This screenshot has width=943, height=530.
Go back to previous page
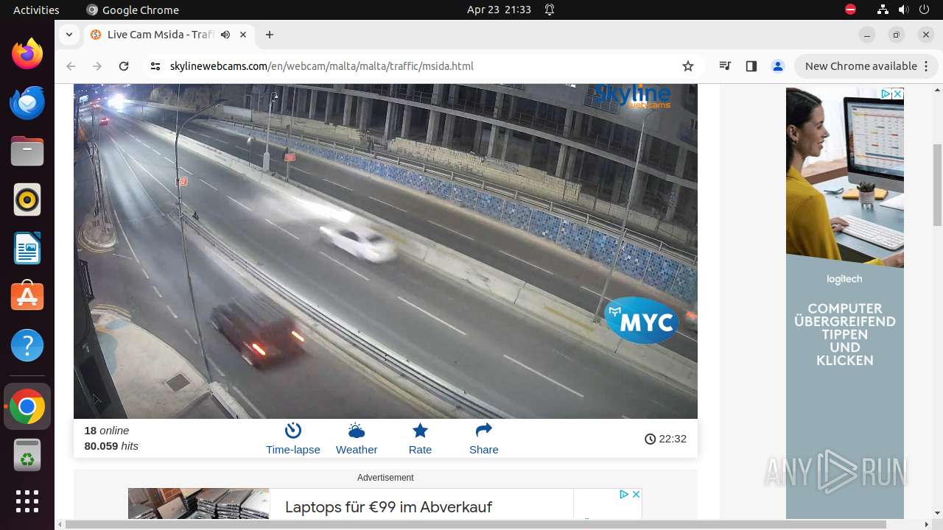(x=71, y=66)
